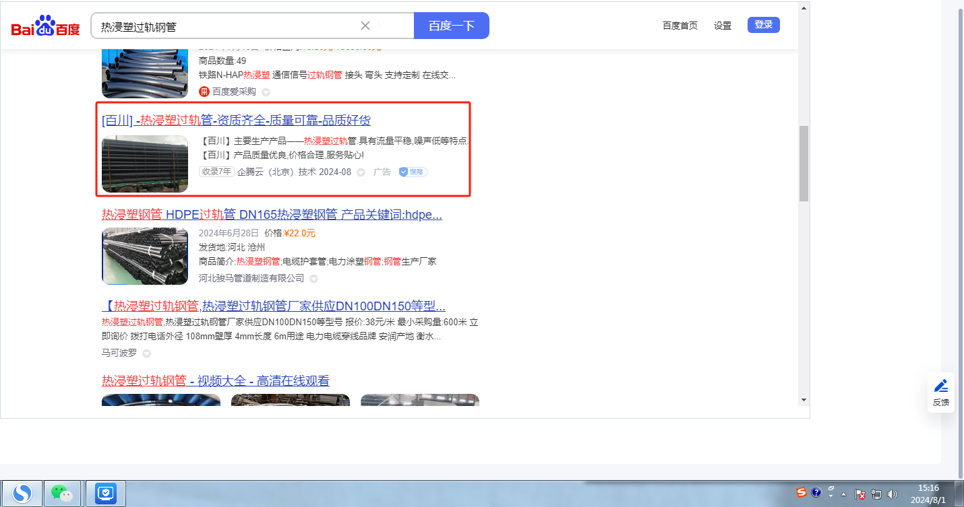Expand the dropdown arrow beside 马可波罗
Screen dimensions: 964x507
click(146, 353)
